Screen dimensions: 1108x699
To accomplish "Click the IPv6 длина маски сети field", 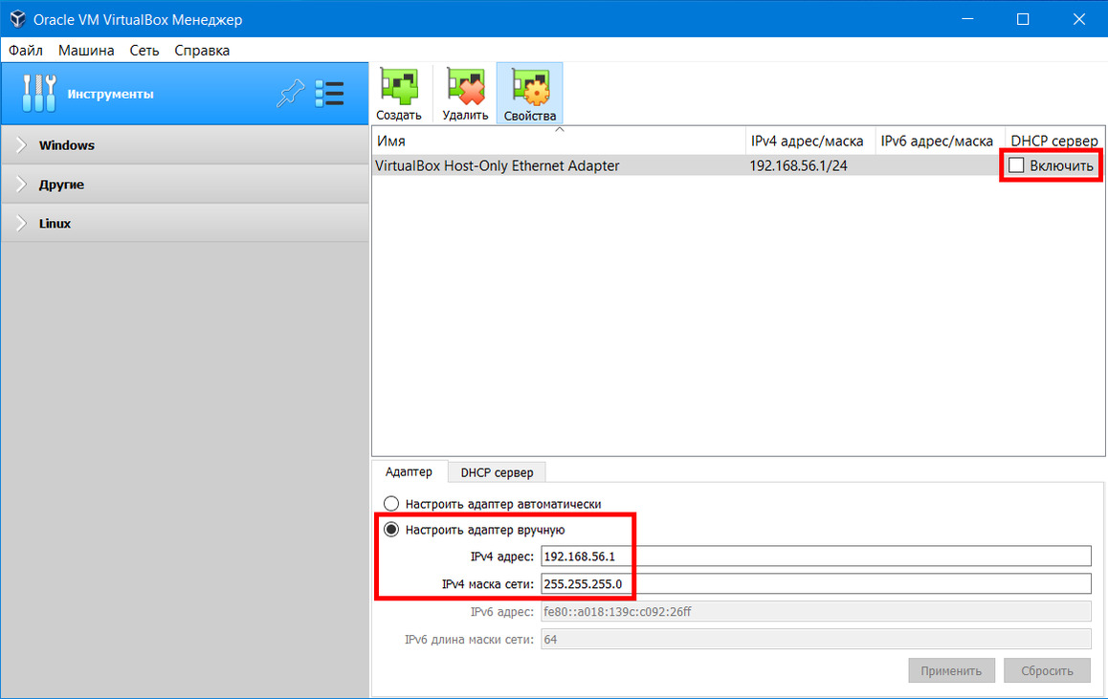I will tap(816, 640).
